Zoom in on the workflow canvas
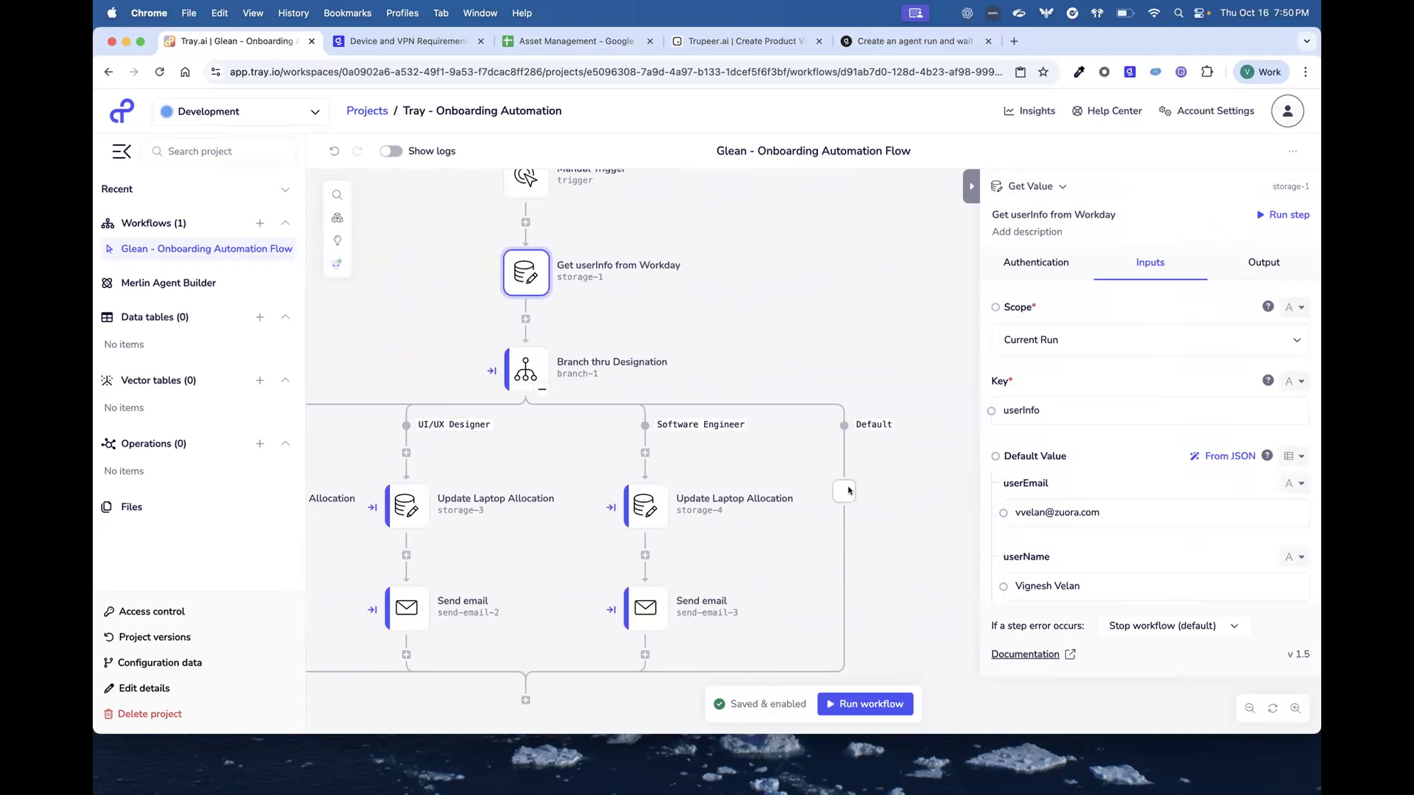Image resolution: width=1414 pixels, height=795 pixels. coord(1296,708)
